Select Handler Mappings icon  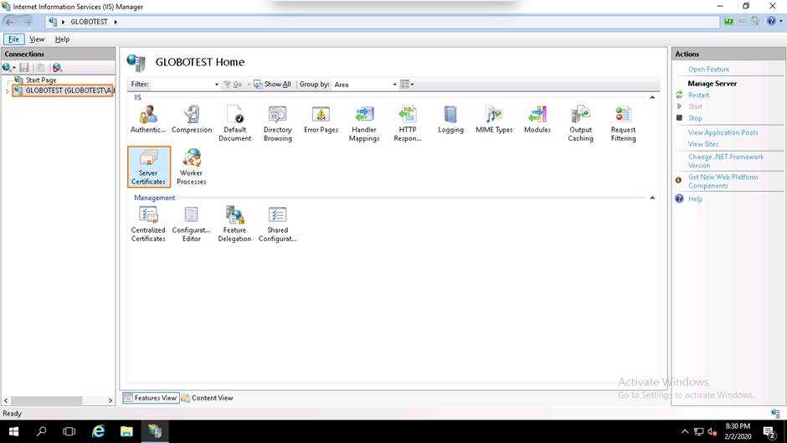(x=364, y=124)
